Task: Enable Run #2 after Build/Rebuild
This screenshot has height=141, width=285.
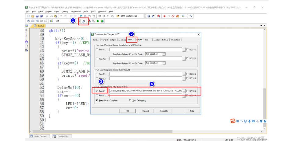Action: coord(97,96)
